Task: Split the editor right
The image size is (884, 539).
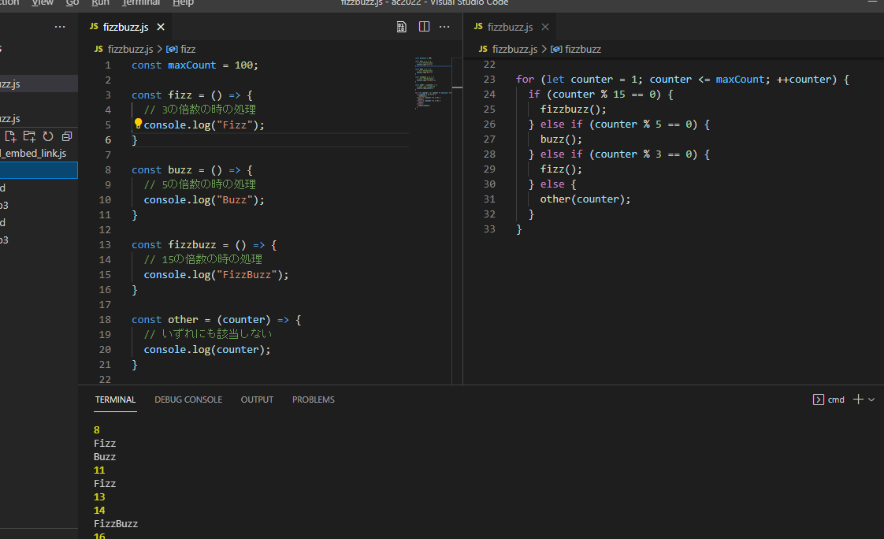Action: click(424, 27)
